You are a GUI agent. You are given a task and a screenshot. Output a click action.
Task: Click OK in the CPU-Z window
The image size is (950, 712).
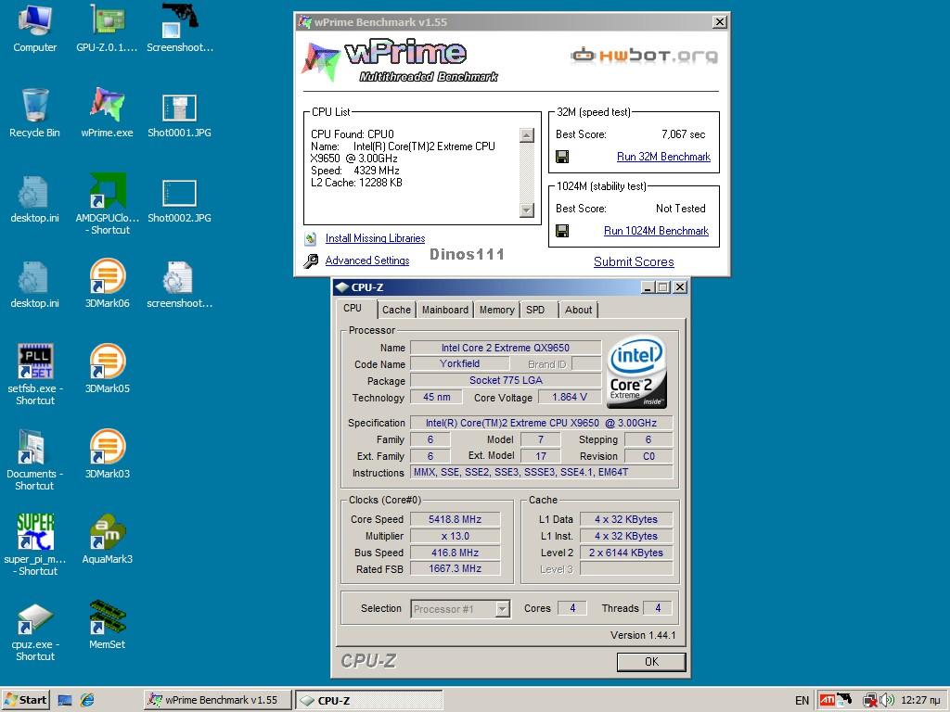[651, 662]
